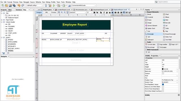Decrease font size icon in designer toolbar
The image size is (181, 101).
point(97,12)
